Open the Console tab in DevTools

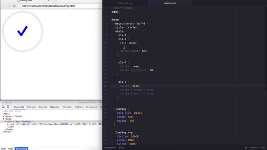31,107
